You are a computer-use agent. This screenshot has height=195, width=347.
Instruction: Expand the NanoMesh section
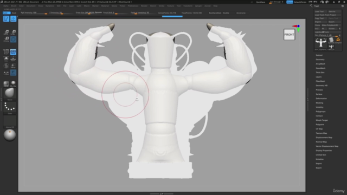[320, 68]
